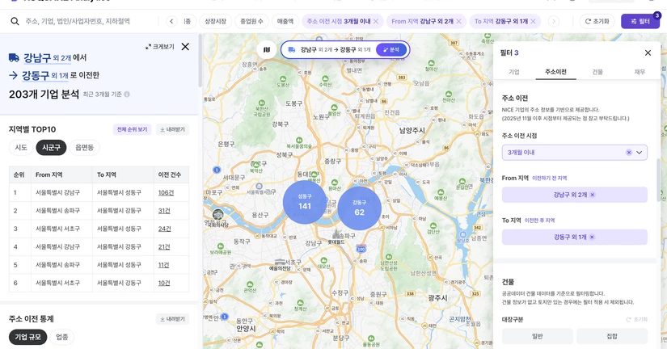Click the 성동구 141 map cluster
The width and height of the screenshot is (667, 349).
point(305,202)
